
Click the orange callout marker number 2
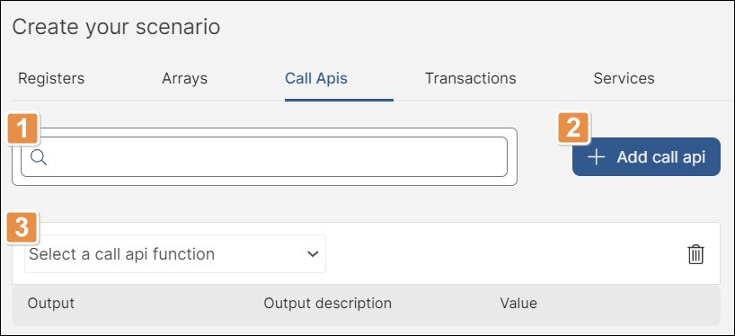pyautogui.click(x=574, y=128)
